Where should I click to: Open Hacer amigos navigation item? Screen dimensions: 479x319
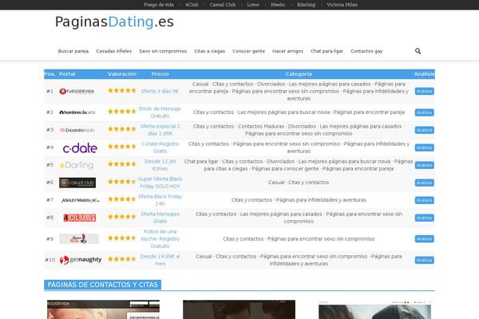pos(287,51)
